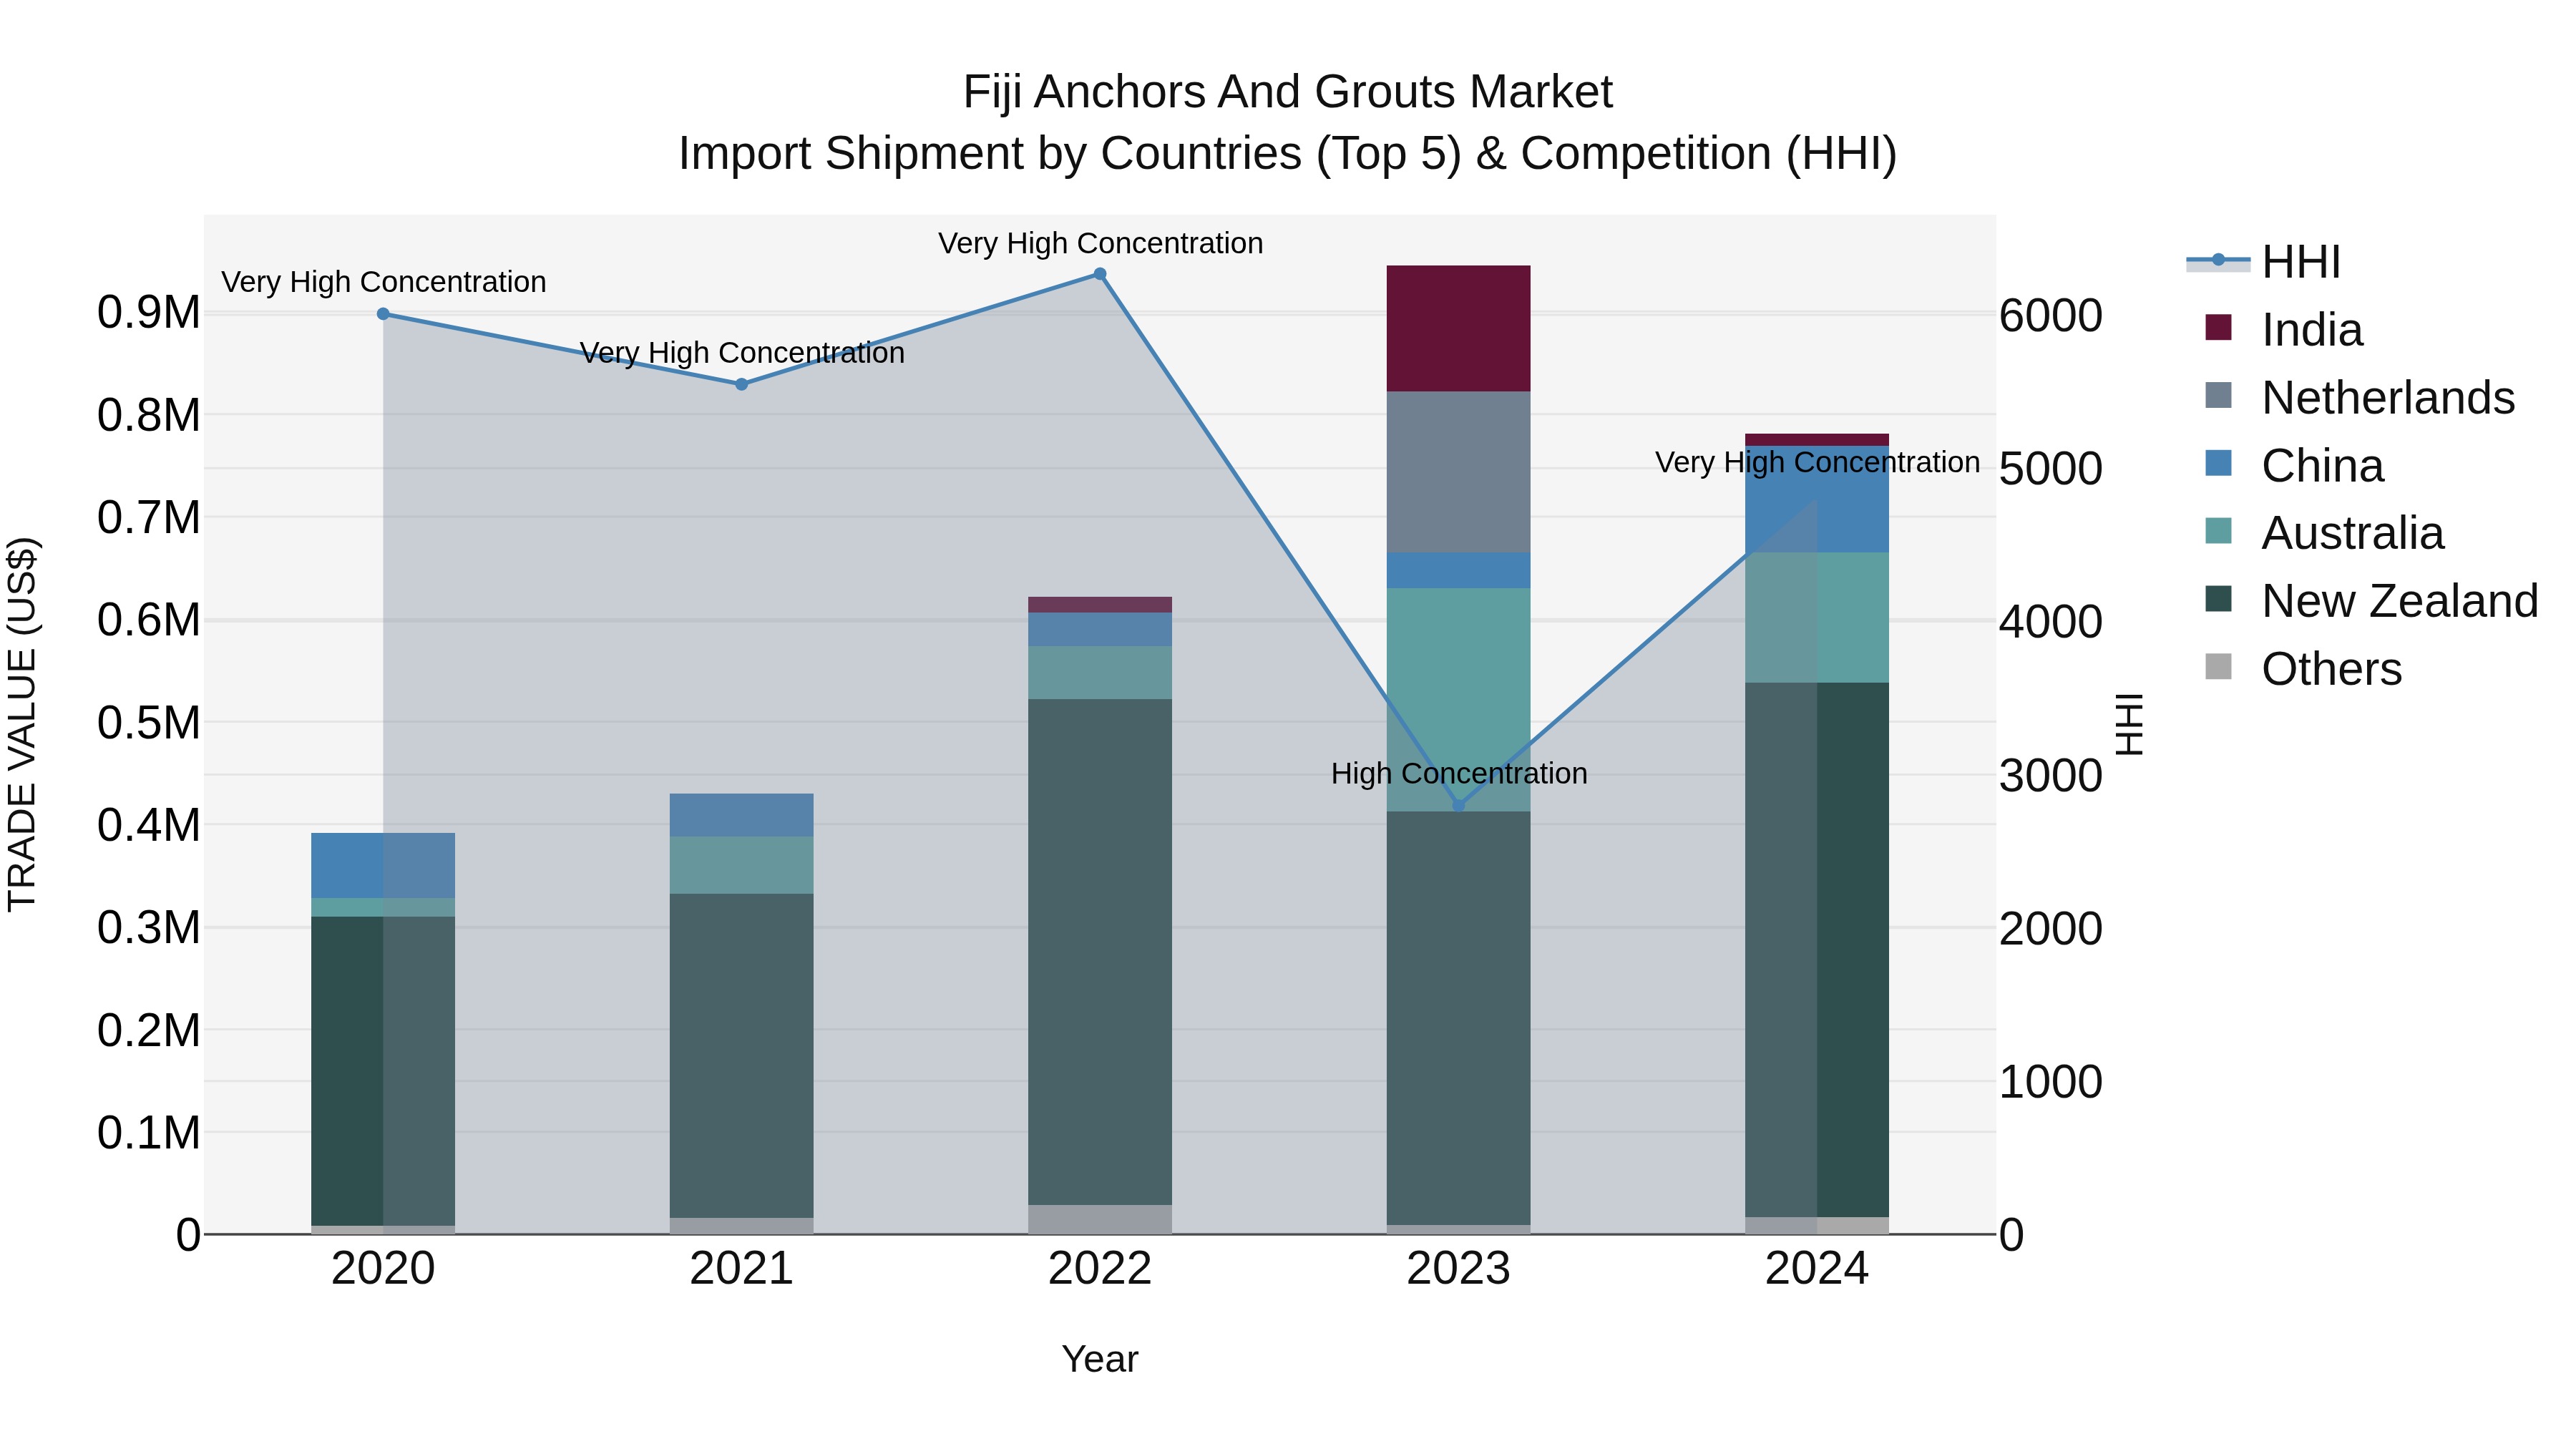Click 'Very High Concentration' annotation above 2022
Viewport: 2576px width, 1449px height.
tap(1101, 244)
